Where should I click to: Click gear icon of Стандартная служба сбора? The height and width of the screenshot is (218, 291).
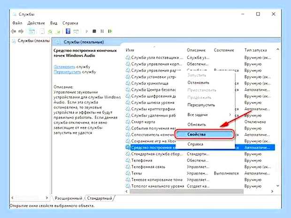click(x=128, y=154)
